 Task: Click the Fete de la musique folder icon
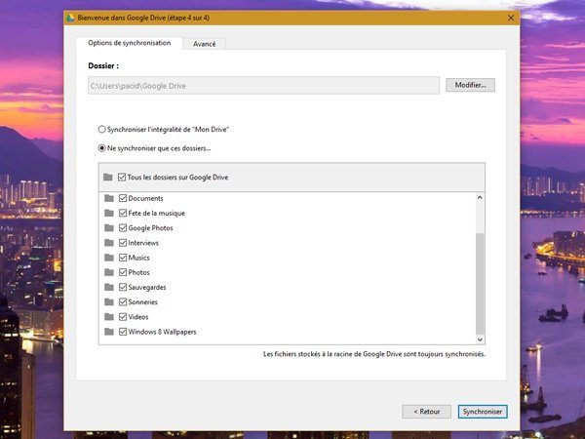pos(109,213)
